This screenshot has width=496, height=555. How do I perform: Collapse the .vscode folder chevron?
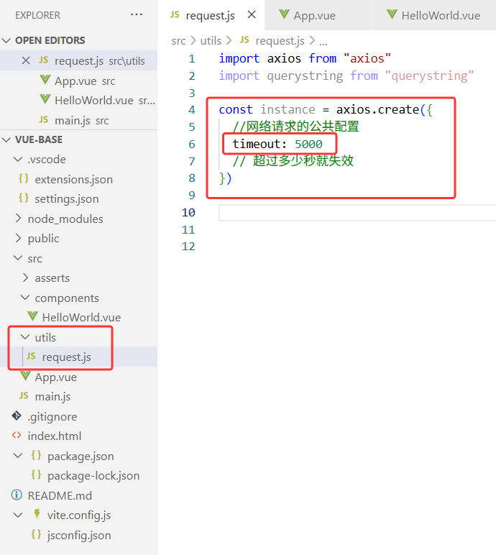point(18,160)
